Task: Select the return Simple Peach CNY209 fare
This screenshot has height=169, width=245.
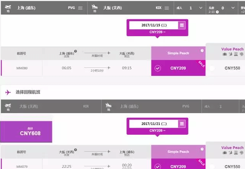Action: [178, 164]
